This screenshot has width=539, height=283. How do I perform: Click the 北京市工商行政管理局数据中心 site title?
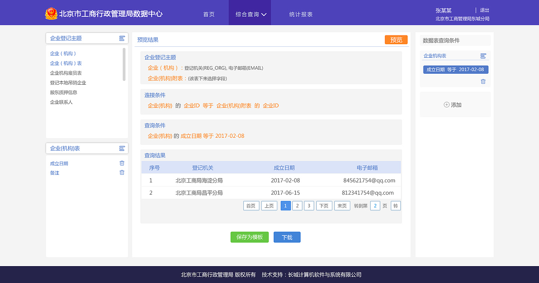[x=111, y=13]
